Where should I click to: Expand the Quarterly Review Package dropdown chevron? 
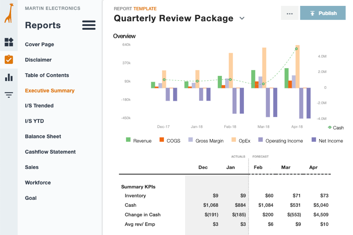242,18
